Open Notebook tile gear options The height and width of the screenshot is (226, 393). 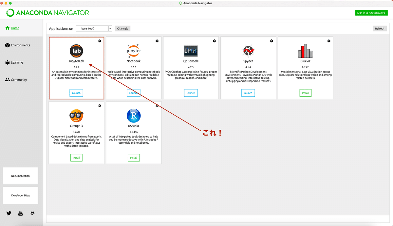(x=157, y=41)
